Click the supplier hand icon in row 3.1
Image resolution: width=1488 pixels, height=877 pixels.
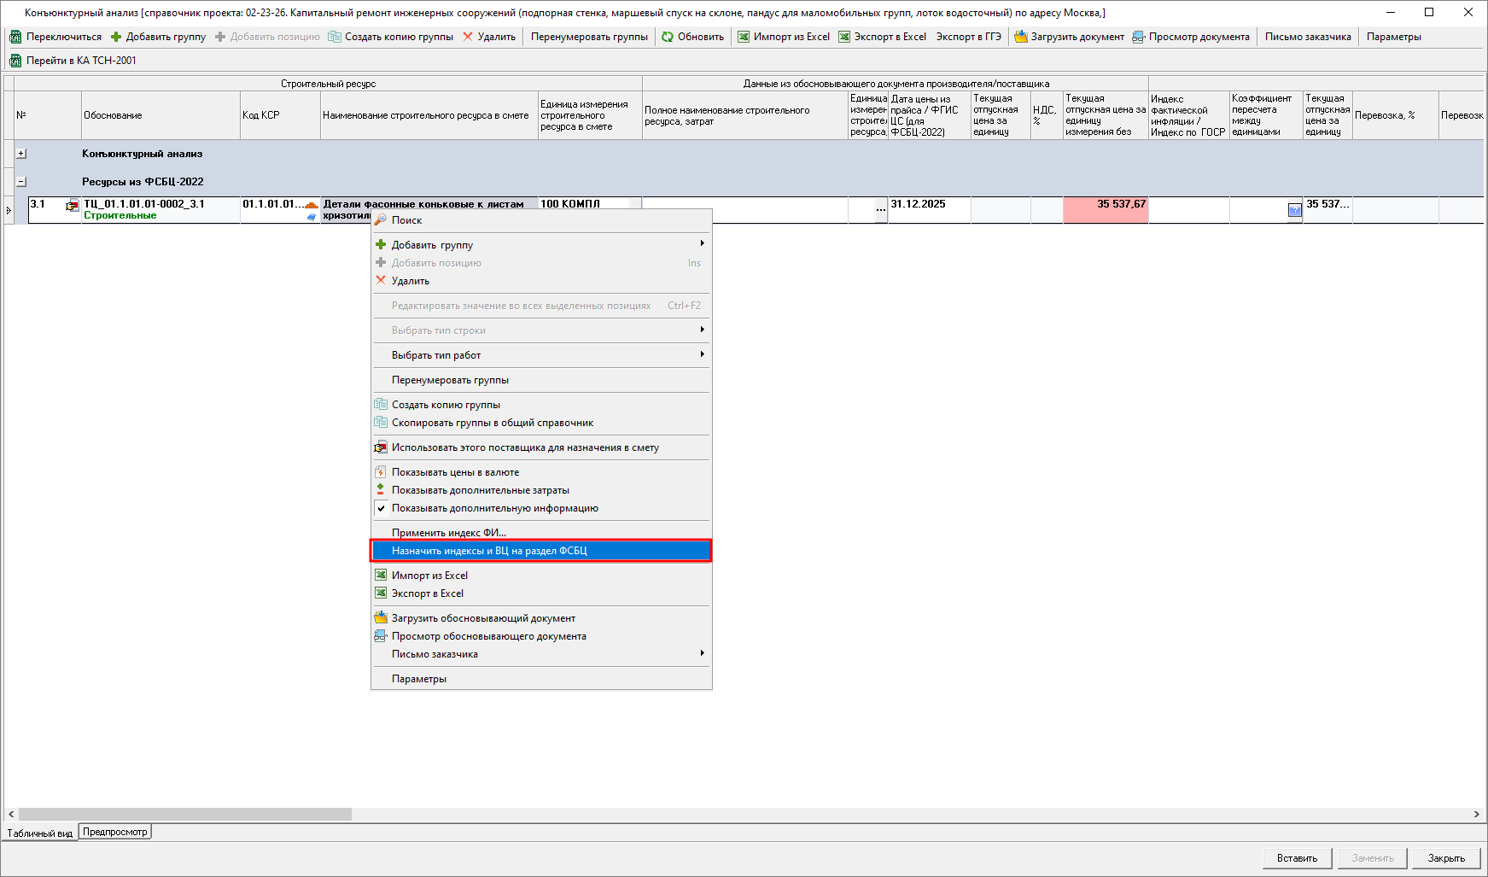point(72,206)
